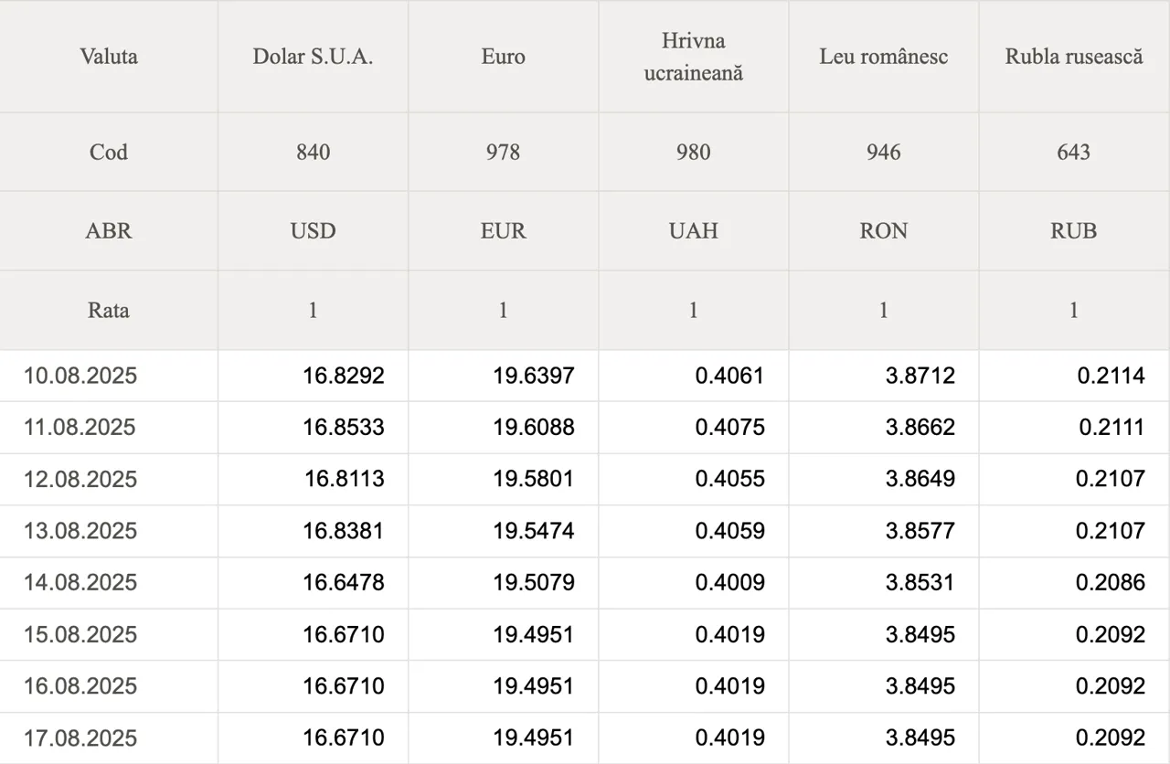The image size is (1170, 764).
Task: Click the Valuta header label
Action: [x=109, y=57]
